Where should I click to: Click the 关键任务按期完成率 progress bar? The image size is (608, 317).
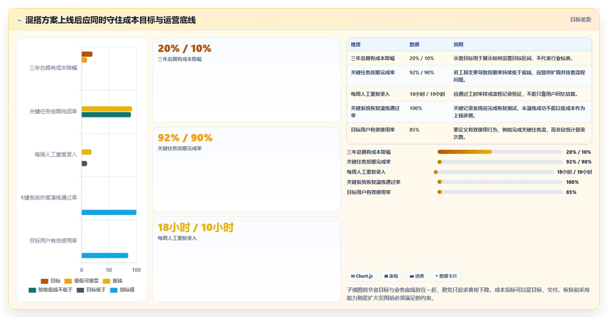coord(500,162)
